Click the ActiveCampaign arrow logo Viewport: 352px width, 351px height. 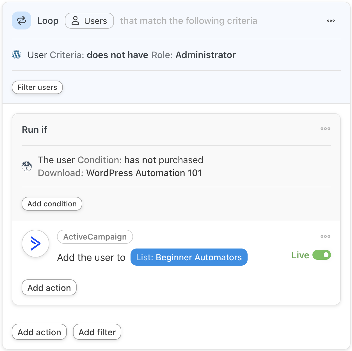35,243
